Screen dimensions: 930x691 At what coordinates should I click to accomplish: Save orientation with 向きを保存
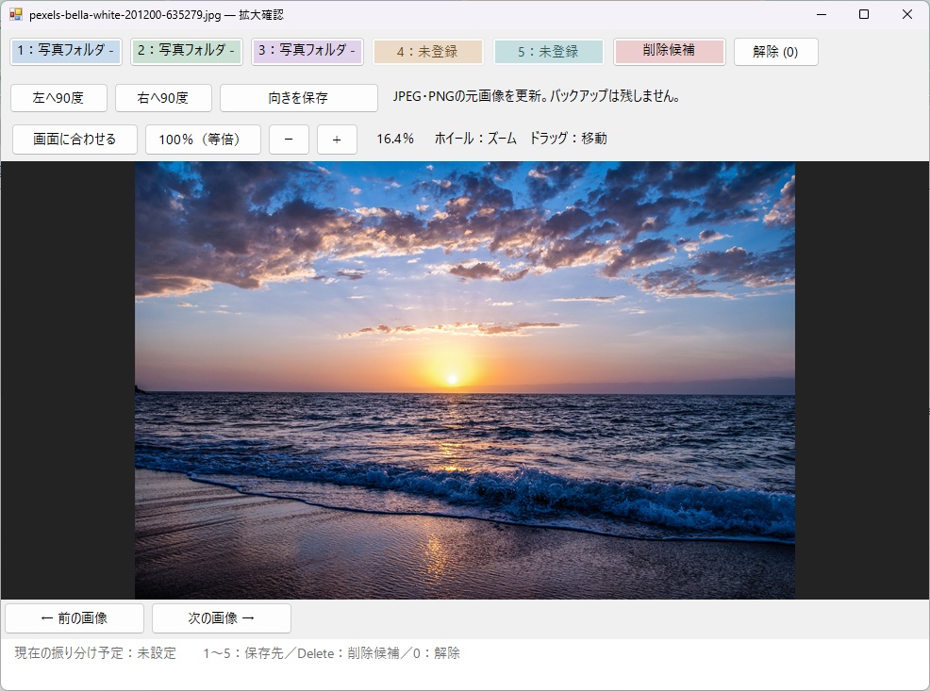298,98
